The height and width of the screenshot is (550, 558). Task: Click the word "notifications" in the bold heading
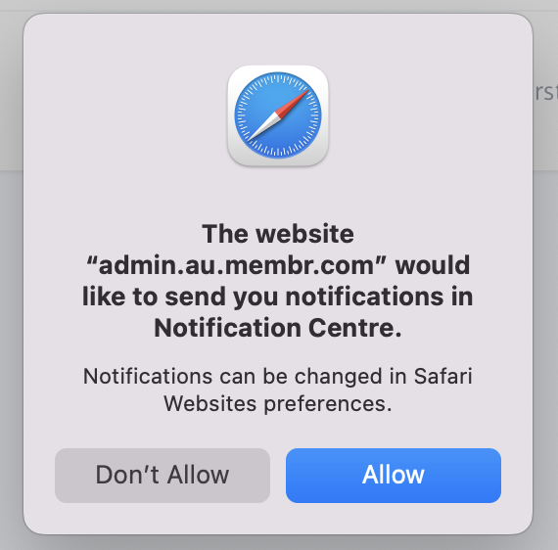(365, 297)
